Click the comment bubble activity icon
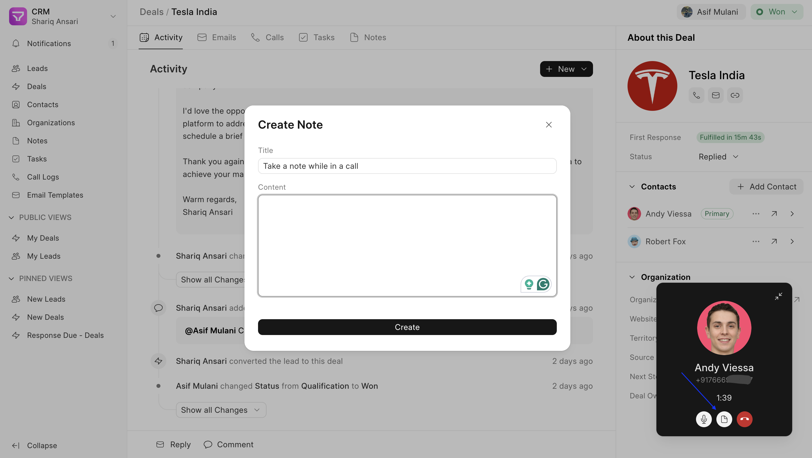The image size is (812, 458). [x=158, y=308]
